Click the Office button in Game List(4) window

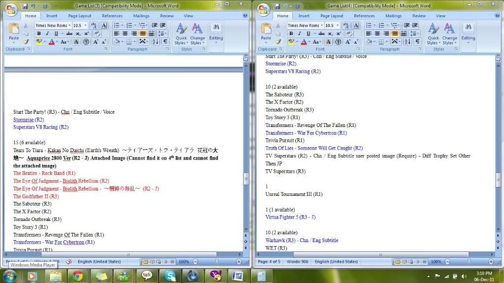(264, 9)
